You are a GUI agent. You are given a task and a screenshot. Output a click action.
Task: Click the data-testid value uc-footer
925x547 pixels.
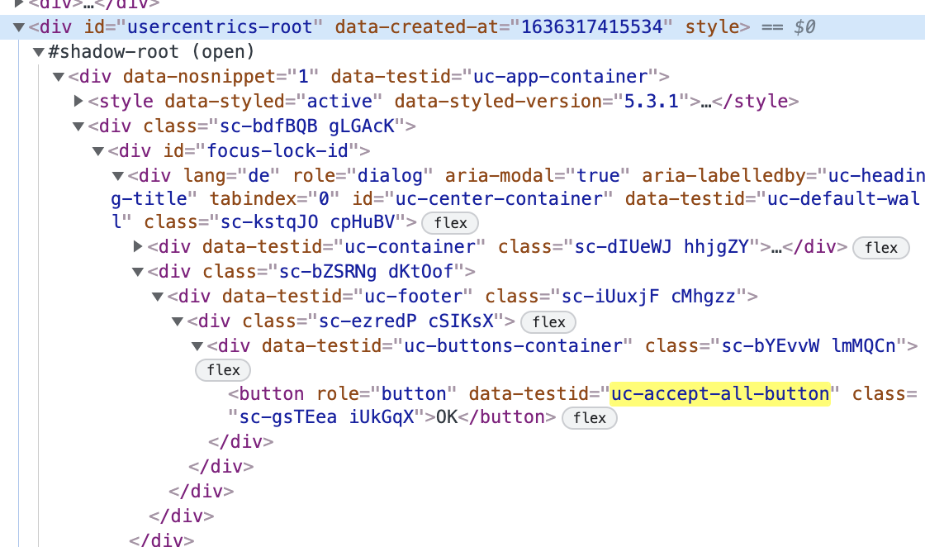click(414, 296)
